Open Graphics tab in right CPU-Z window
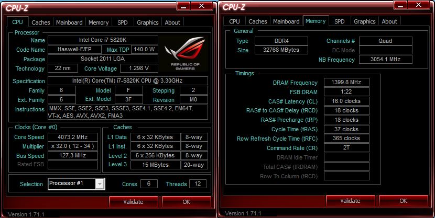 365,21
